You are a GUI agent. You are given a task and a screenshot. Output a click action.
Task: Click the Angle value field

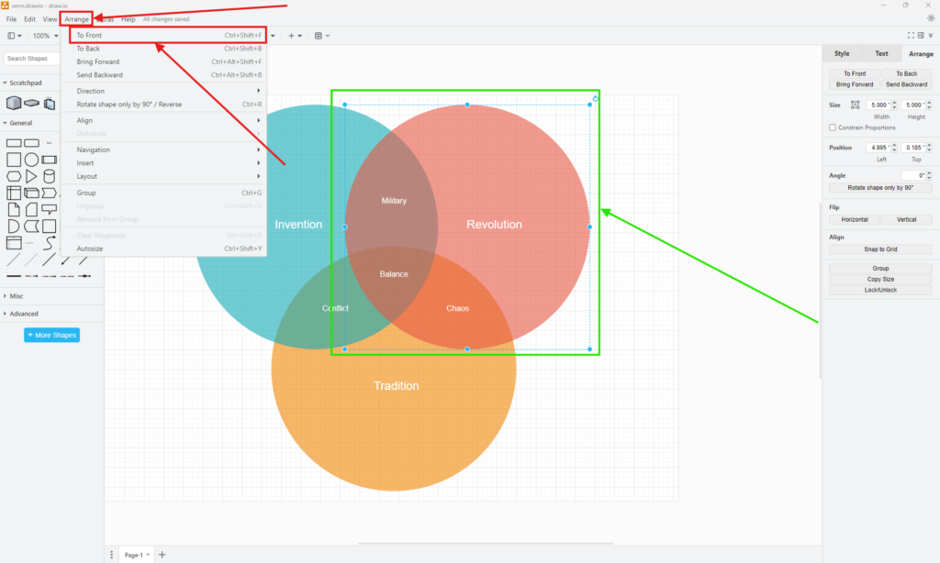click(x=913, y=175)
